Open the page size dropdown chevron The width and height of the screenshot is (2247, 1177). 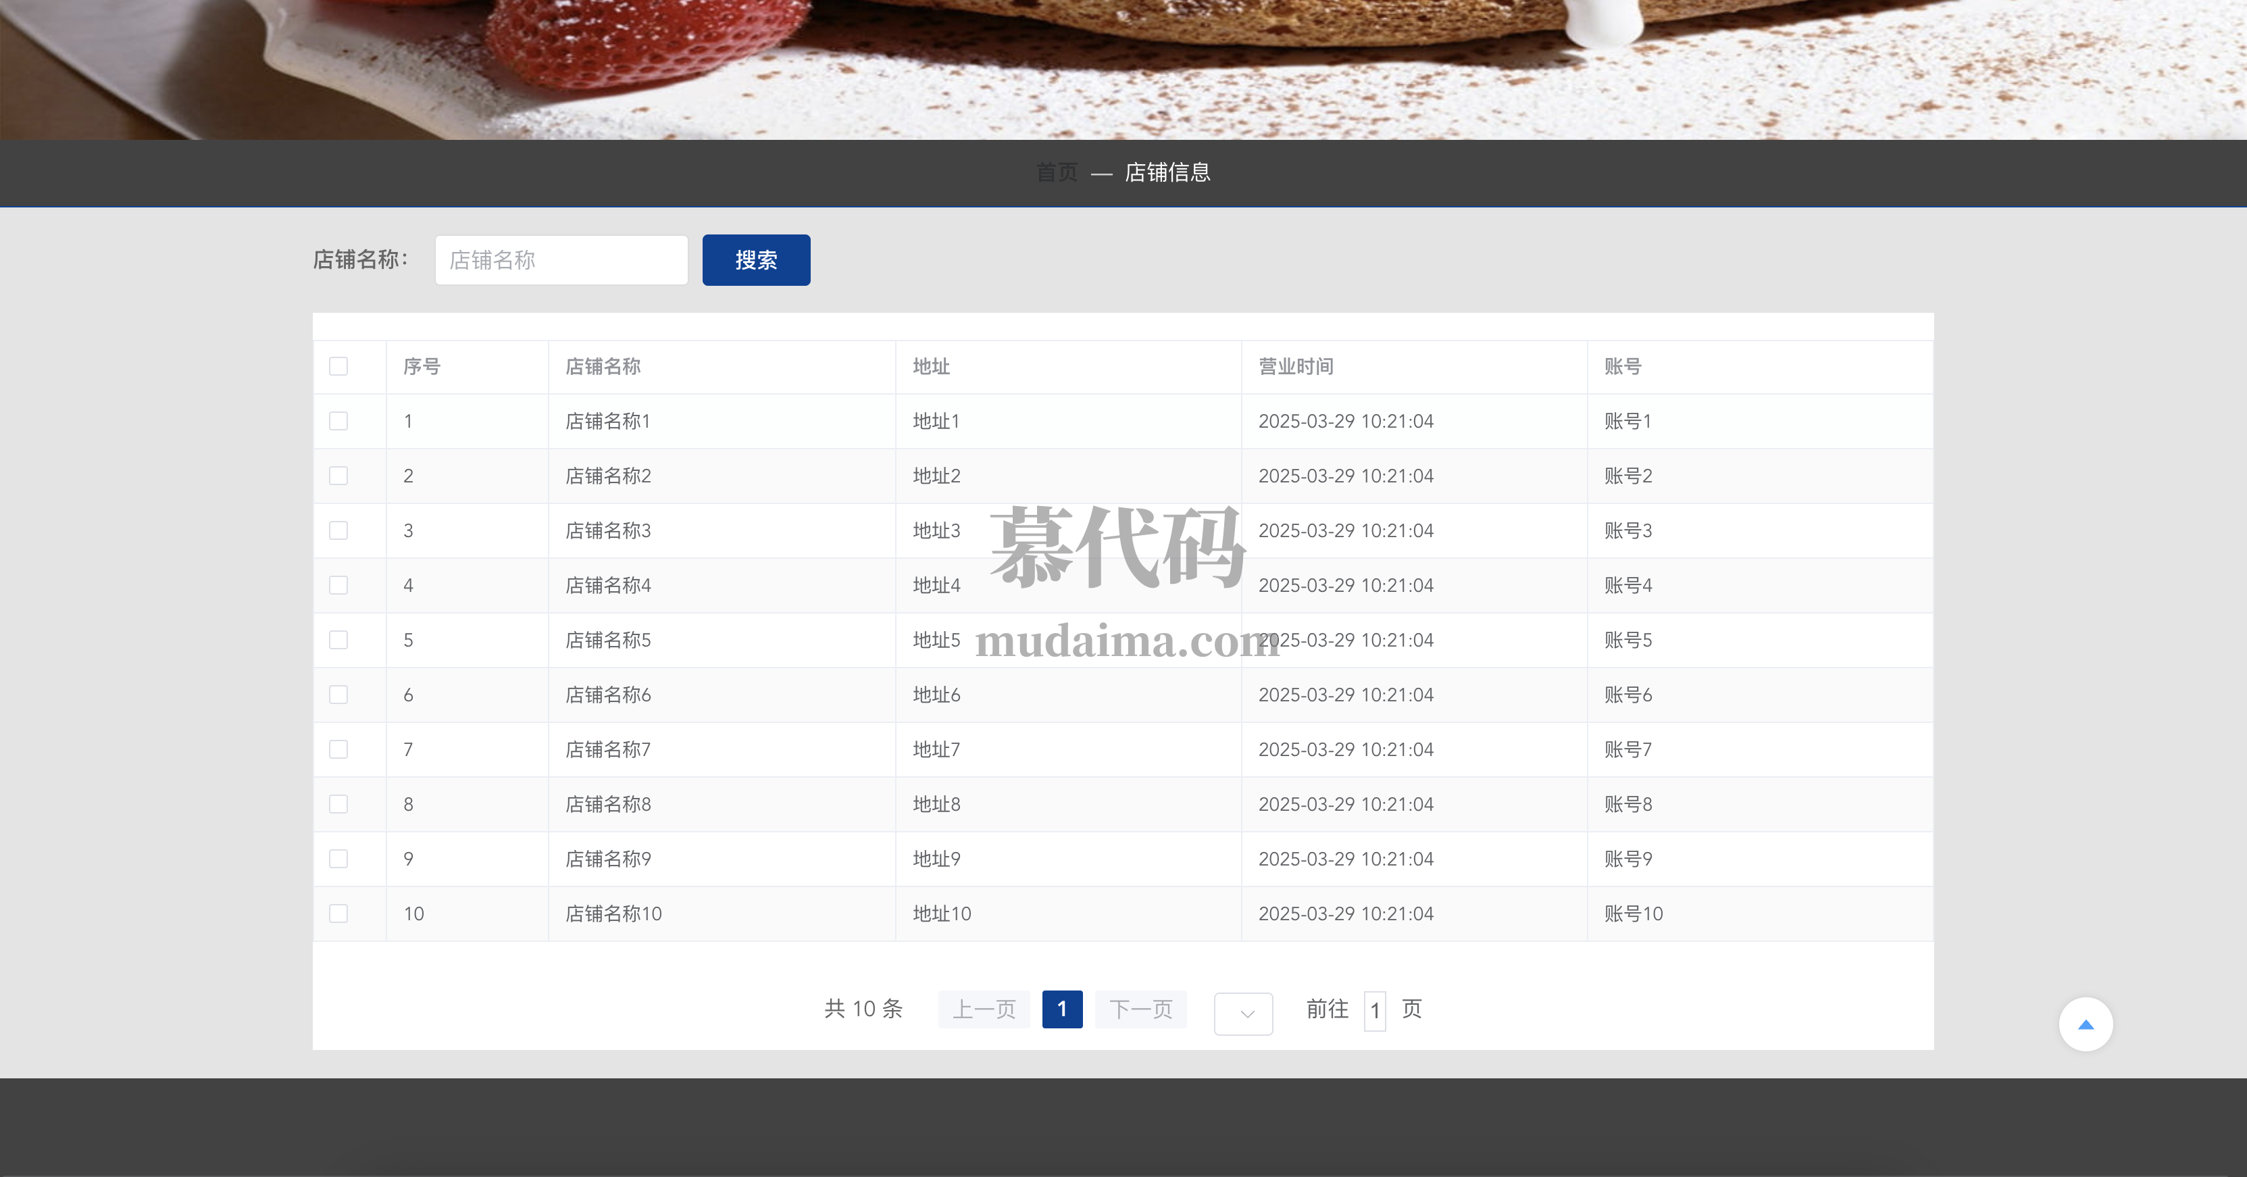pyautogui.click(x=1246, y=1013)
